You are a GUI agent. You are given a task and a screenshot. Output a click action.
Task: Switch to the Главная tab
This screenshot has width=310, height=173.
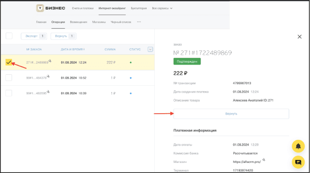coord(41,22)
